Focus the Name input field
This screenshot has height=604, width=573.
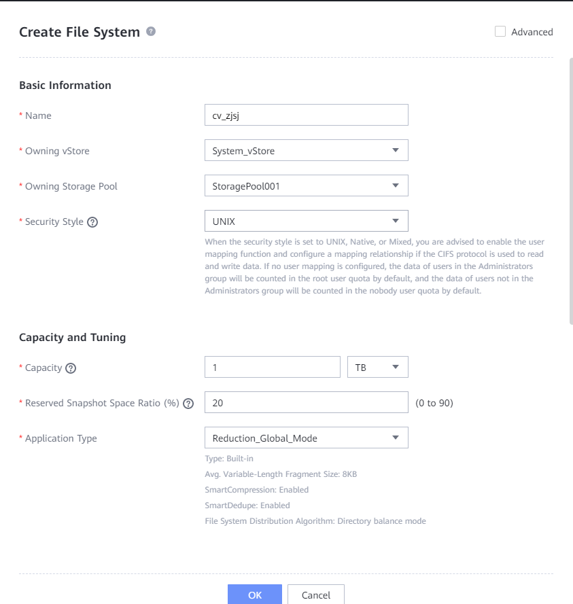coord(306,115)
